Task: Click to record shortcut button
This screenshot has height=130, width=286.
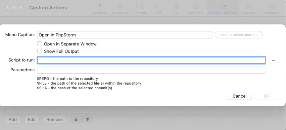Action: coord(239,35)
